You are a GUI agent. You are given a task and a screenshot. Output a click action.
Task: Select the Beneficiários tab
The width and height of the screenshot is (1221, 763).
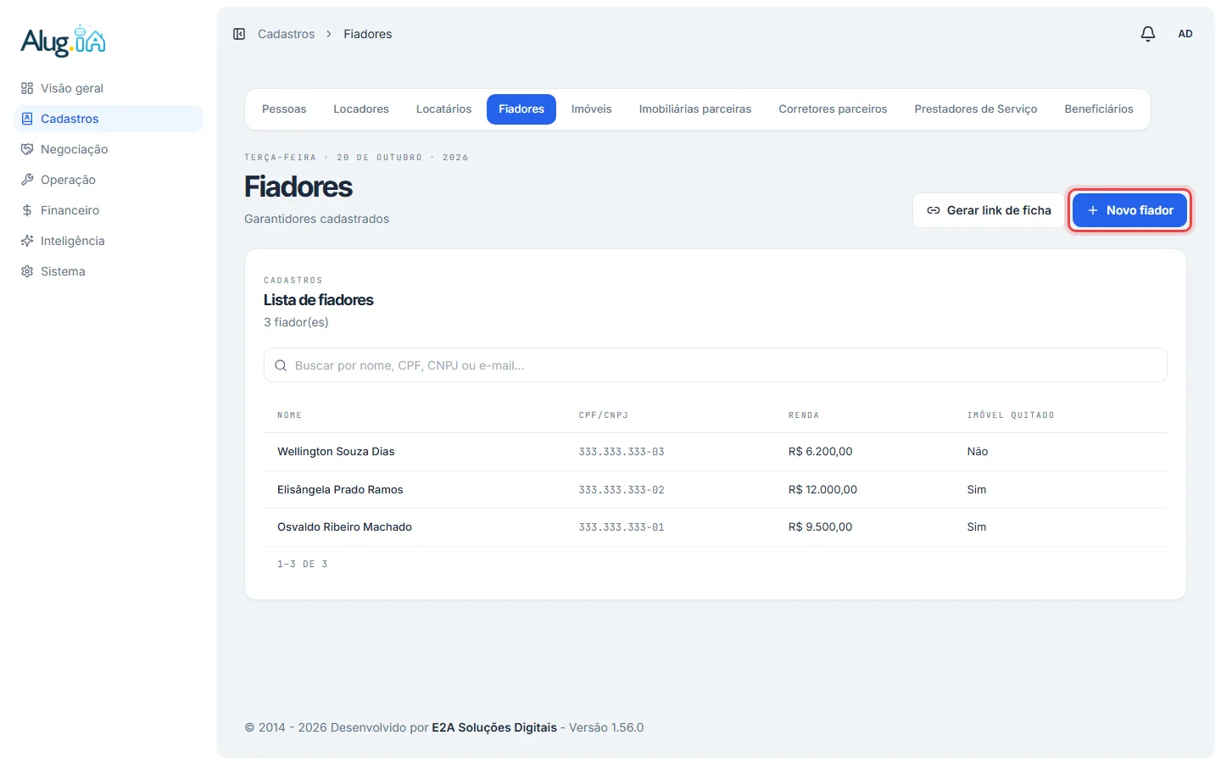pyautogui.click(x=1099, y=109)
